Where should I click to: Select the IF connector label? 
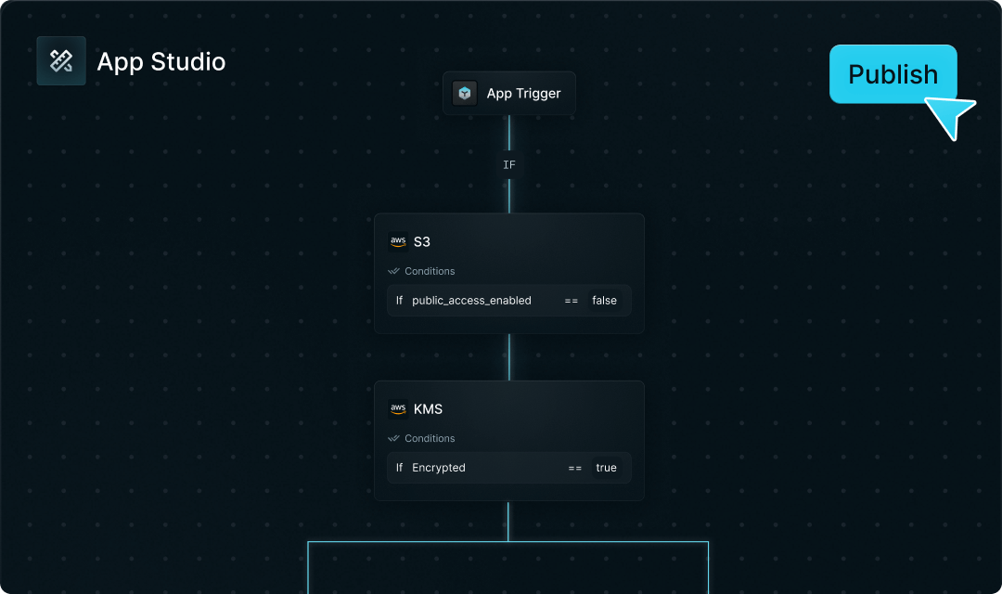click(509, 165)
